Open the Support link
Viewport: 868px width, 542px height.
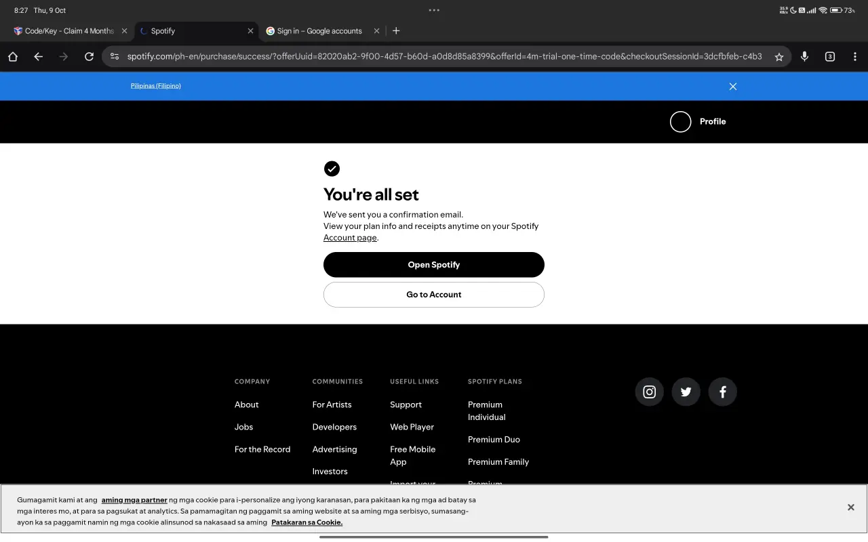click(x=406, y=404)
